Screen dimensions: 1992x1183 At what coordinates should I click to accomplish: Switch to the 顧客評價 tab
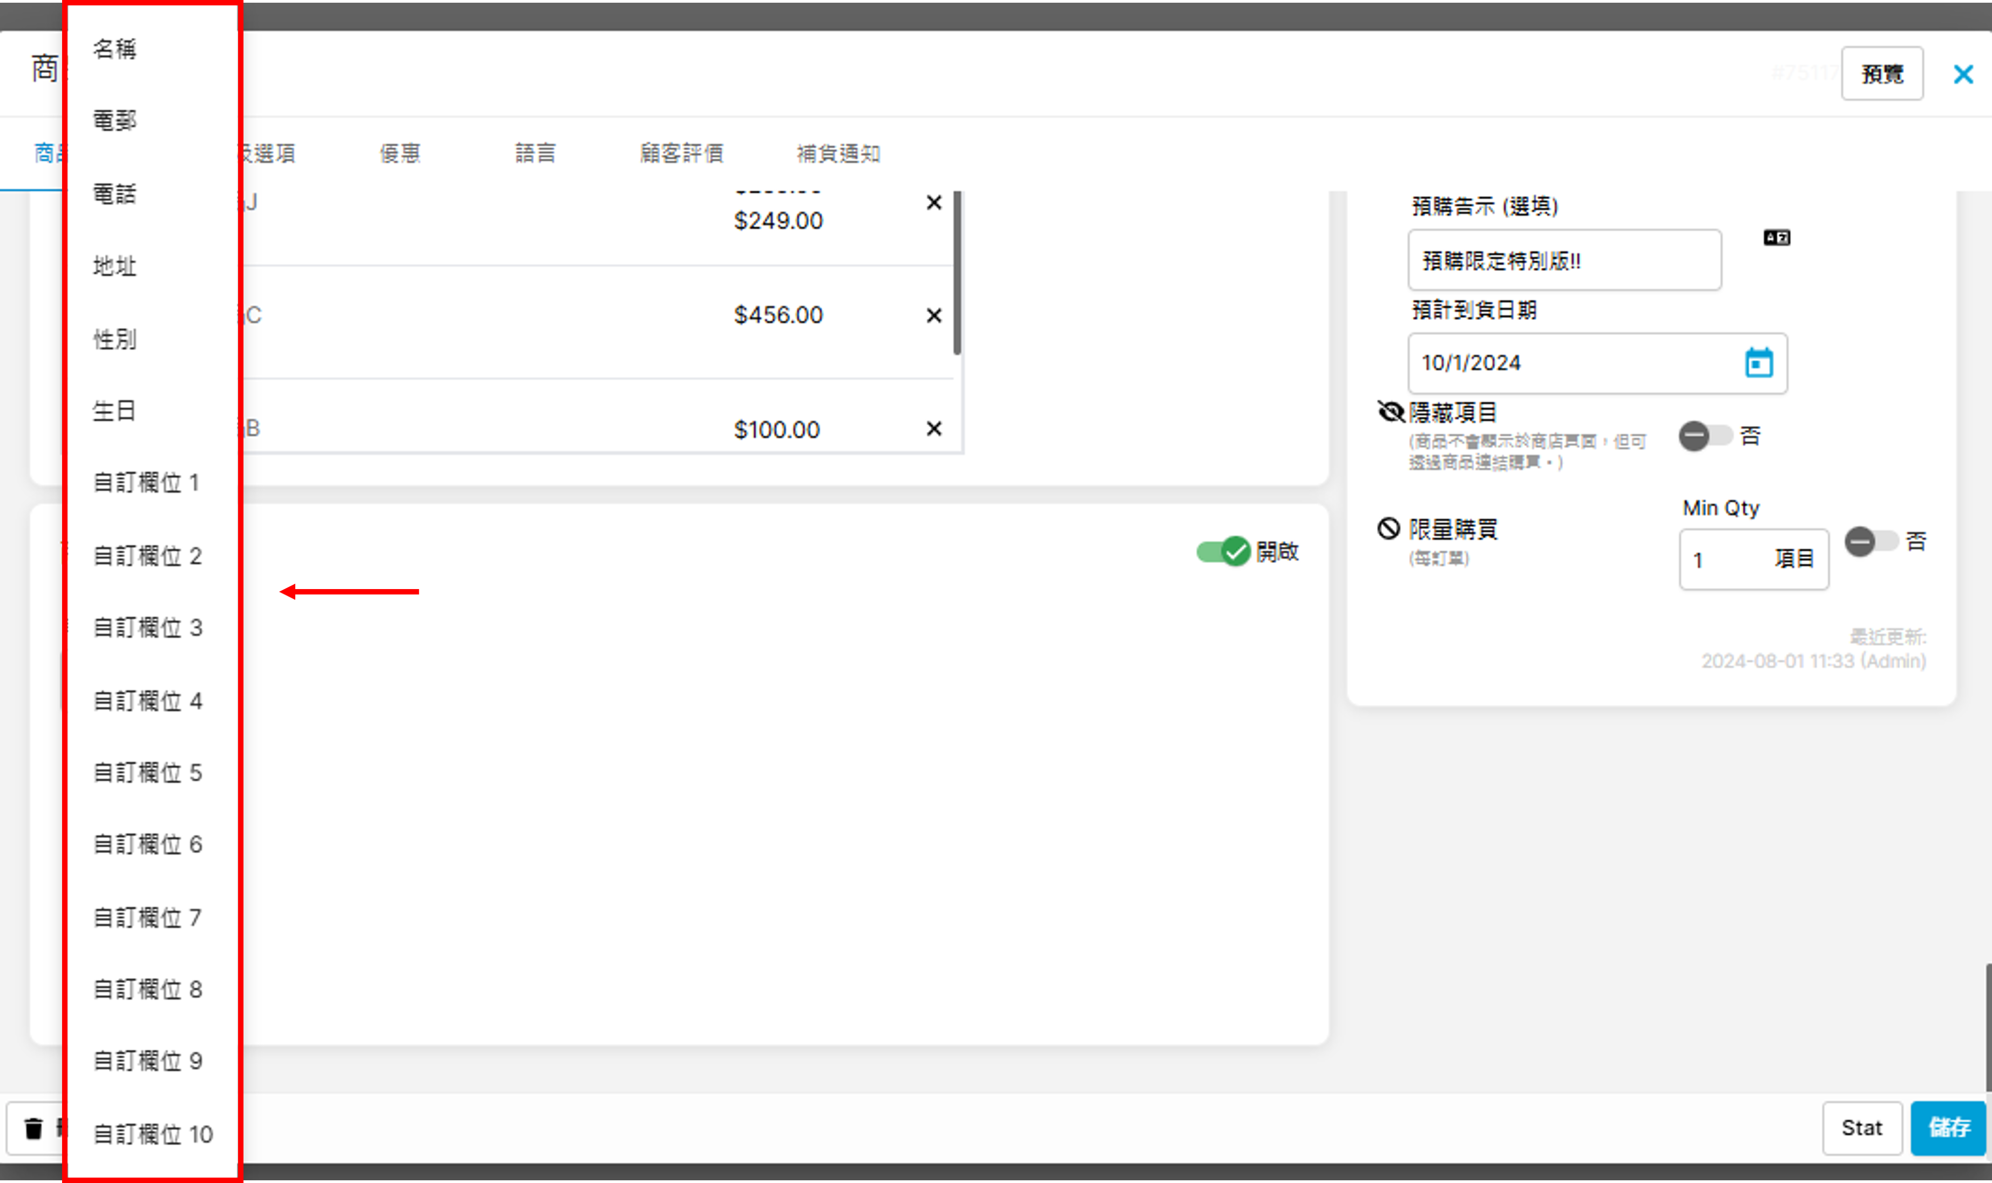click(681, 153)
